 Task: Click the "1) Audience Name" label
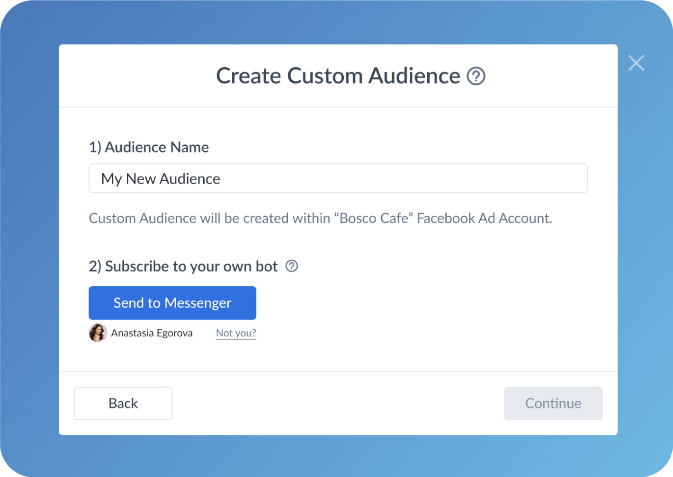click(149, 147)
